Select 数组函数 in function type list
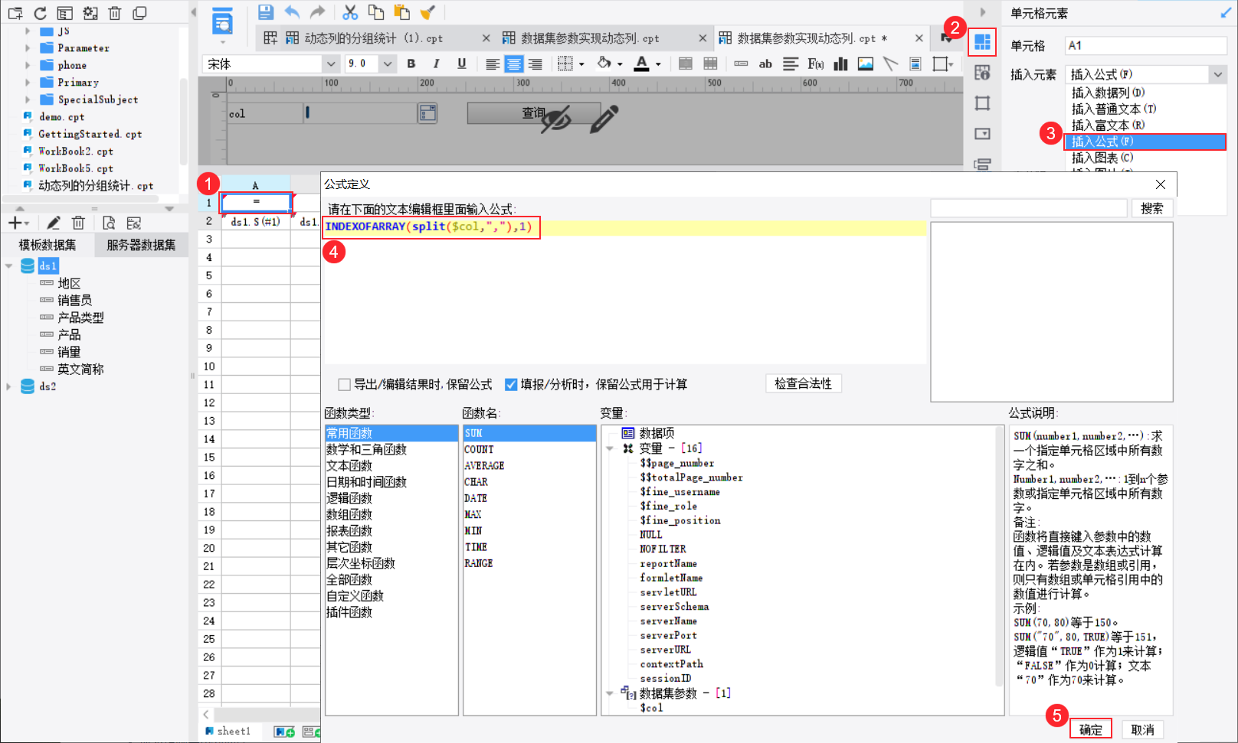The image size is (1238, 743). tap(349, 514)
